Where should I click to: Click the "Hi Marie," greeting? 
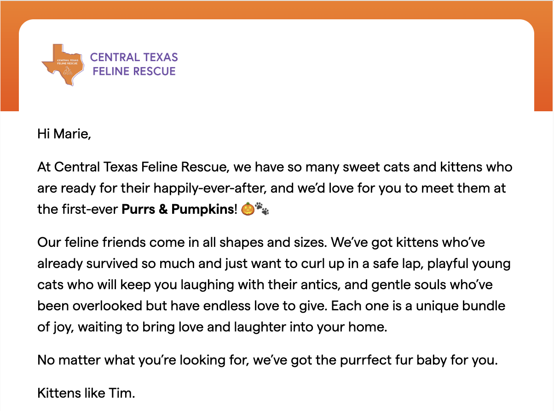point(64,135)
